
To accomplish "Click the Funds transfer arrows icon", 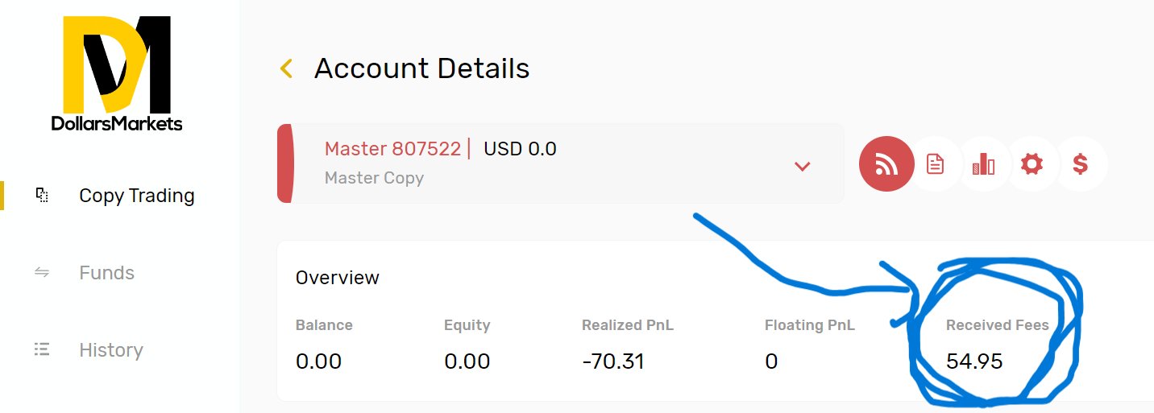I will (42, 272).
